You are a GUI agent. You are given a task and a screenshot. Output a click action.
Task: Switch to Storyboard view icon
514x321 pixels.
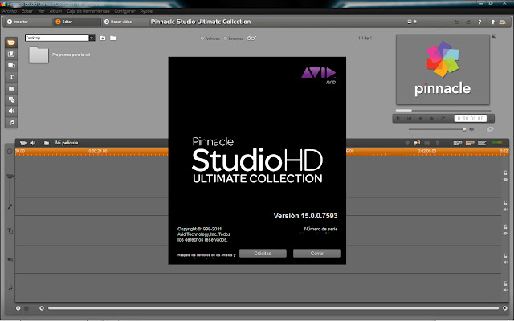pyautogui.click(x=458, y=143)
